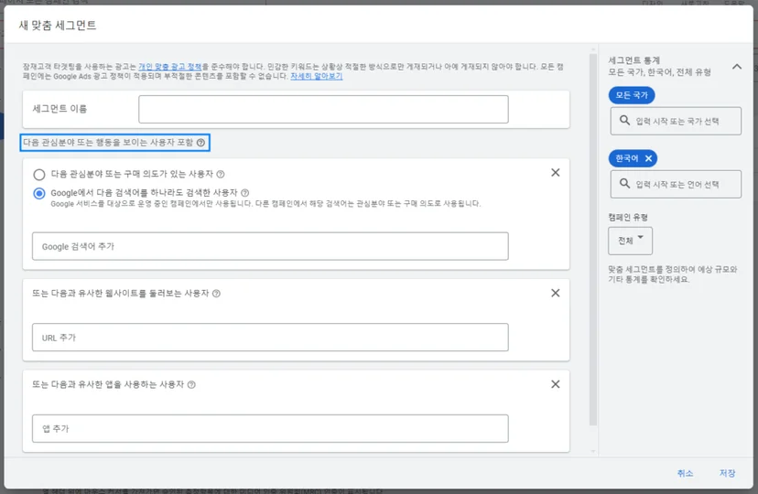The image size is (758, 494).
Task: Click the help icon next to 사용자 포함 heading
Action: click(x=201, y=143)
